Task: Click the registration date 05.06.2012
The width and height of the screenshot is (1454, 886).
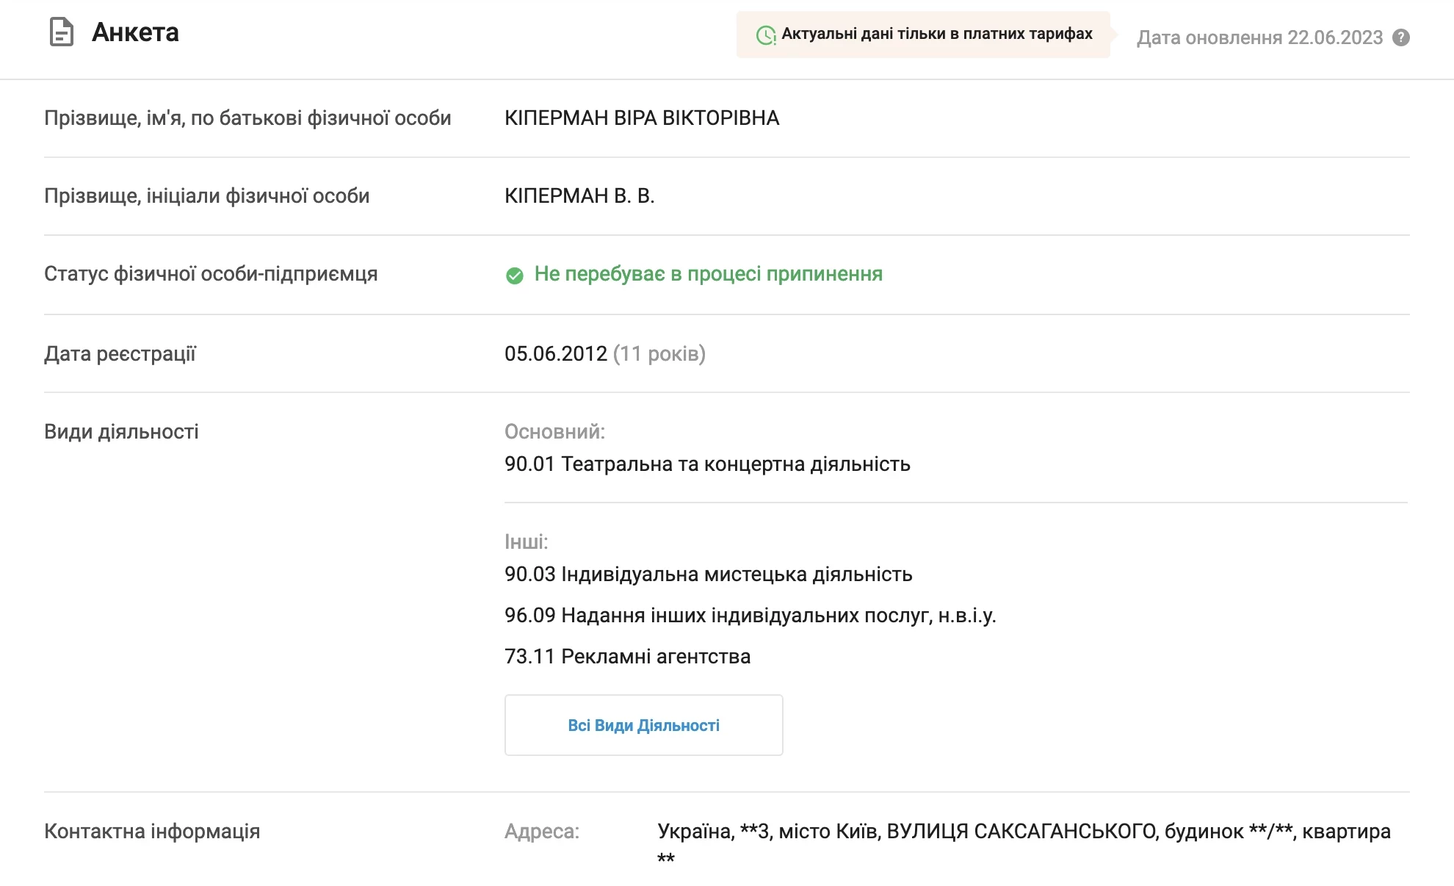Action: (x=556, y=354)
